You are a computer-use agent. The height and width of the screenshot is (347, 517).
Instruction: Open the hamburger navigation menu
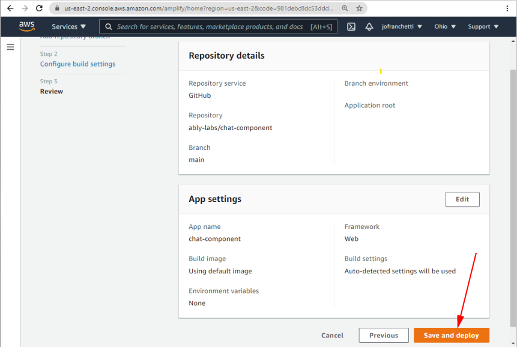pyautogui.click(x=10, y=47)
